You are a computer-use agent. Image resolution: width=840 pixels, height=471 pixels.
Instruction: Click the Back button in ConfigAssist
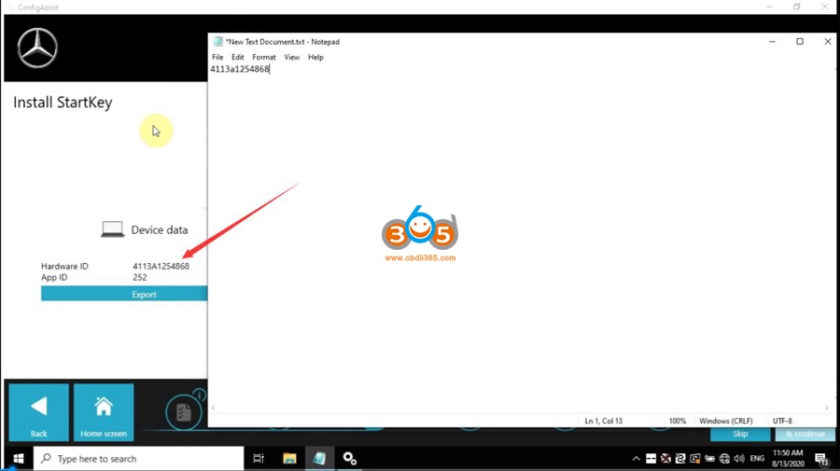click(38, 411)
